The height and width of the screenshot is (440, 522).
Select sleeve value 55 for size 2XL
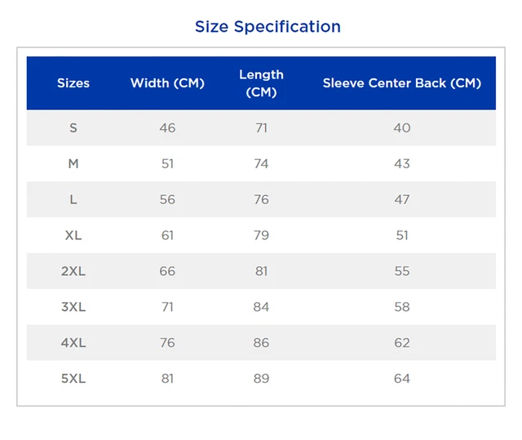point(401,272)
